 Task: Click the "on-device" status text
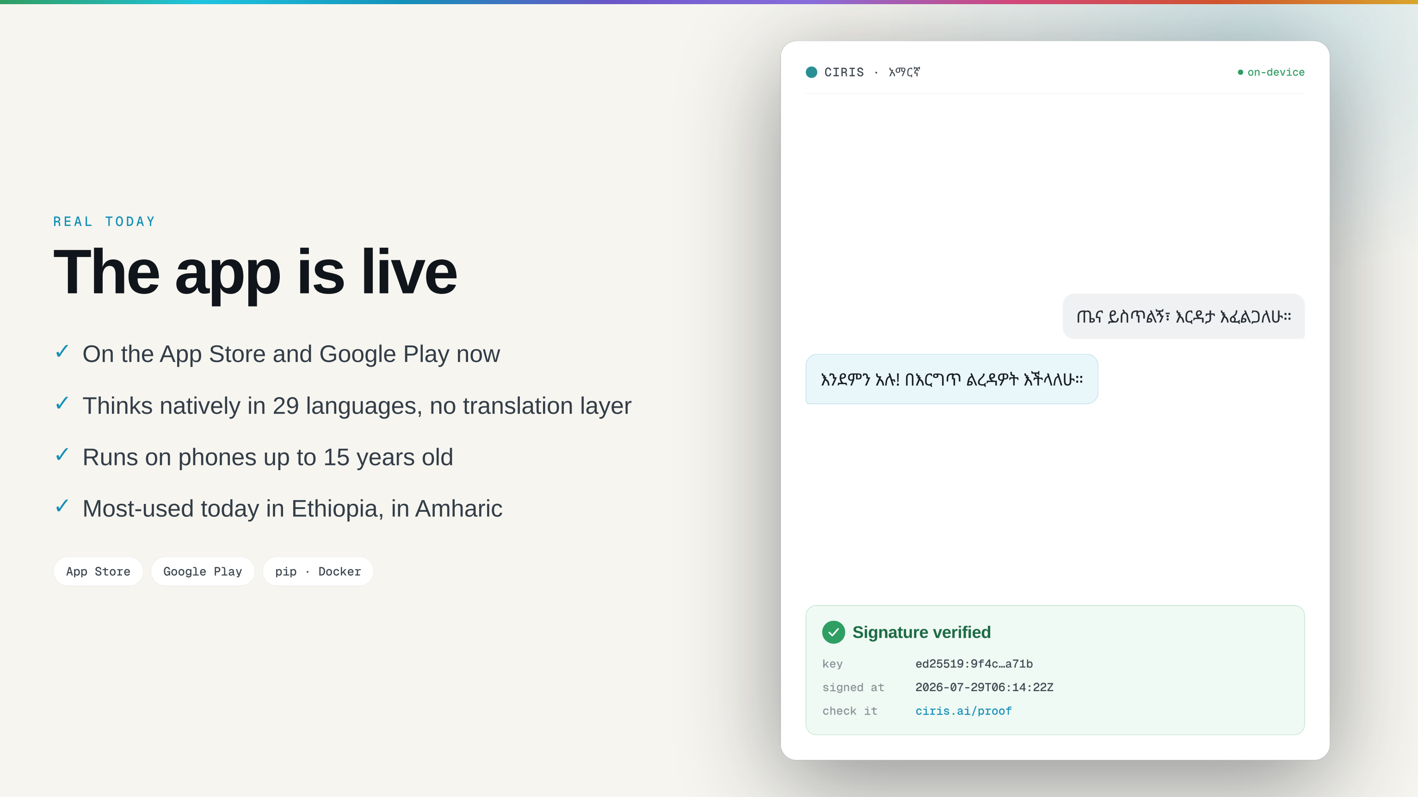1276,72
